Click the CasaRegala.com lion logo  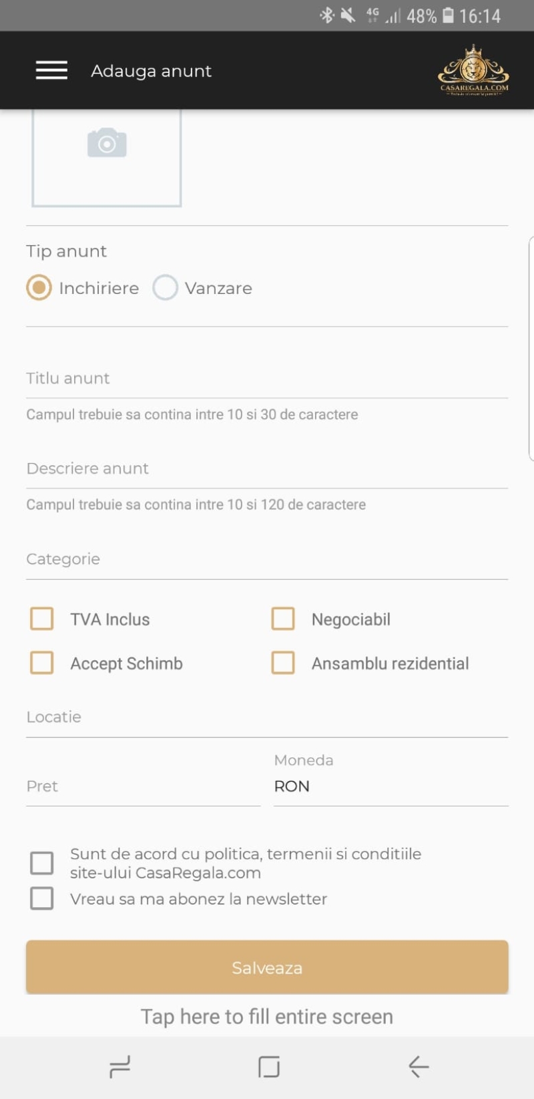coord(474,69)
